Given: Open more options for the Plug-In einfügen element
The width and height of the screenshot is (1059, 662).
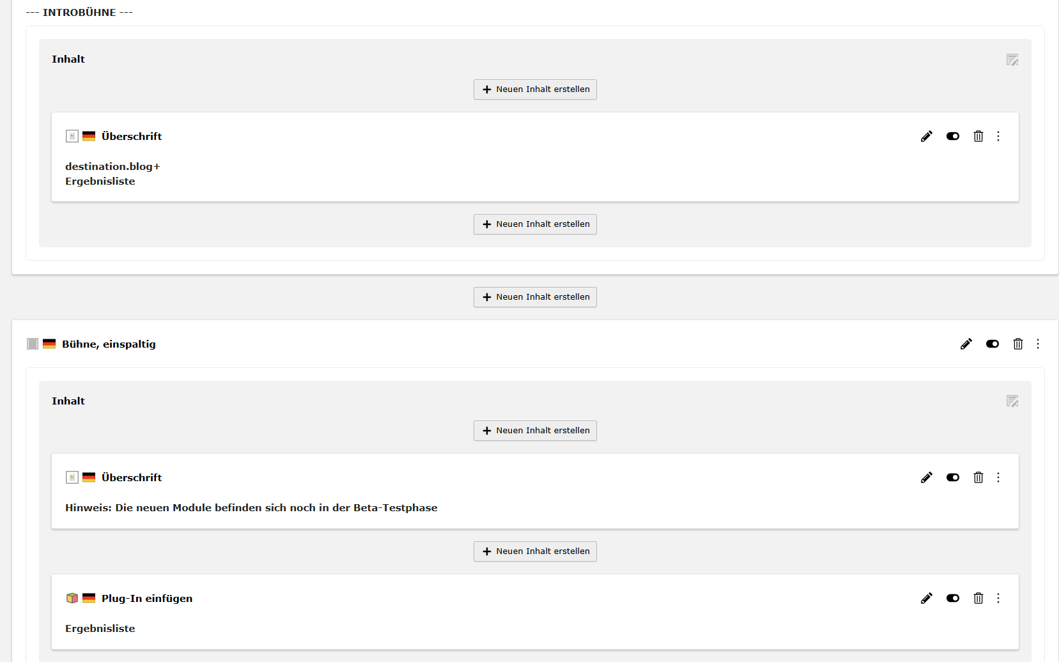Looking at the screenshot, I should pos(998,598).
